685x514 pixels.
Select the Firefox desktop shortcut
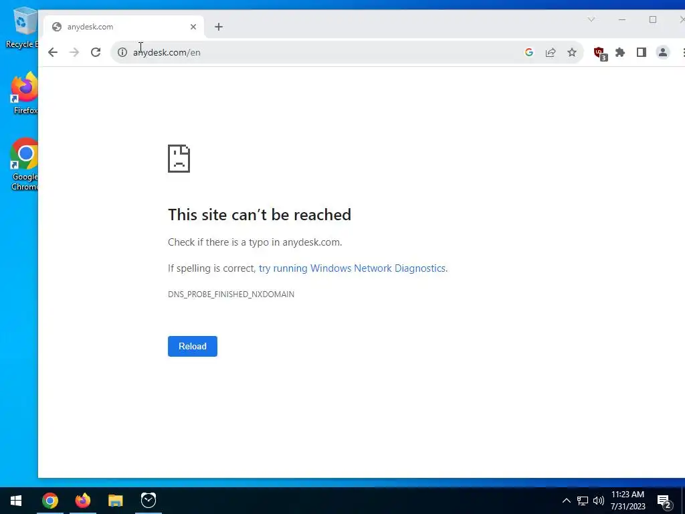click(25, 93)
